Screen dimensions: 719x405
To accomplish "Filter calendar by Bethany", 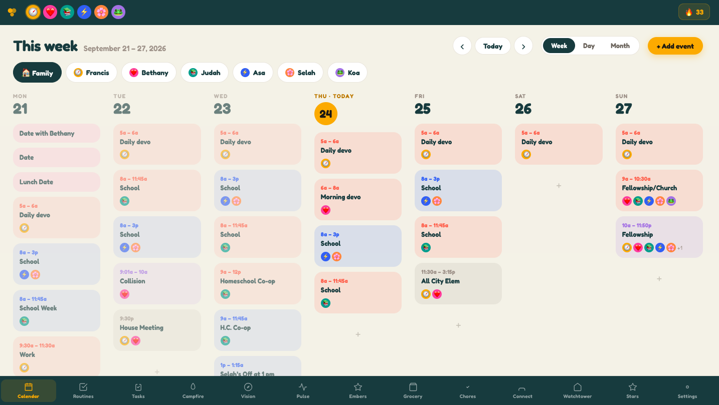I will coord(149,73).
